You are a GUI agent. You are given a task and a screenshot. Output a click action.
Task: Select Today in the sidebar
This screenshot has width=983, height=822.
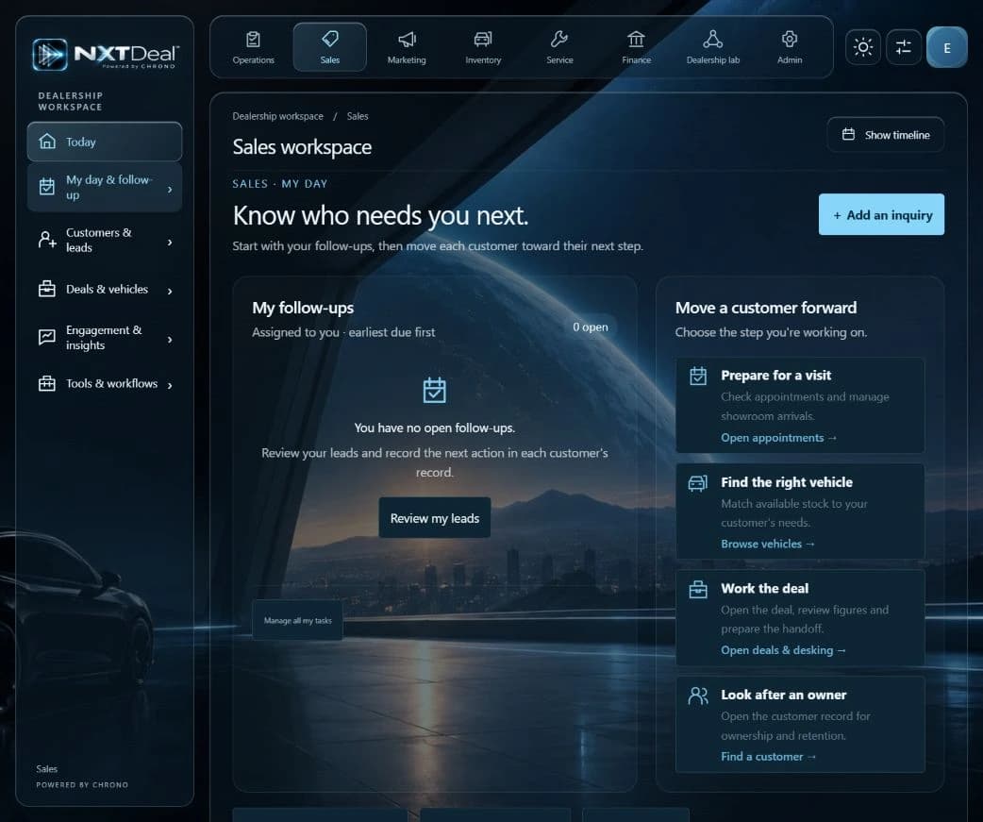coord(105,142)
